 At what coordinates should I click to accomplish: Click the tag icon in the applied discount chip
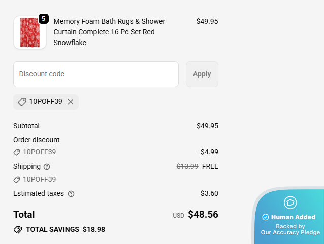point(22,102)
